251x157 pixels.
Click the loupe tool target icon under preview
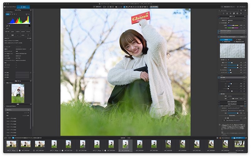(x=229, y=60)
